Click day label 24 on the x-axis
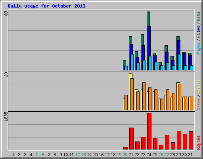Image resolution: width=203 pixels, height=159 pixels. point(149,155)
